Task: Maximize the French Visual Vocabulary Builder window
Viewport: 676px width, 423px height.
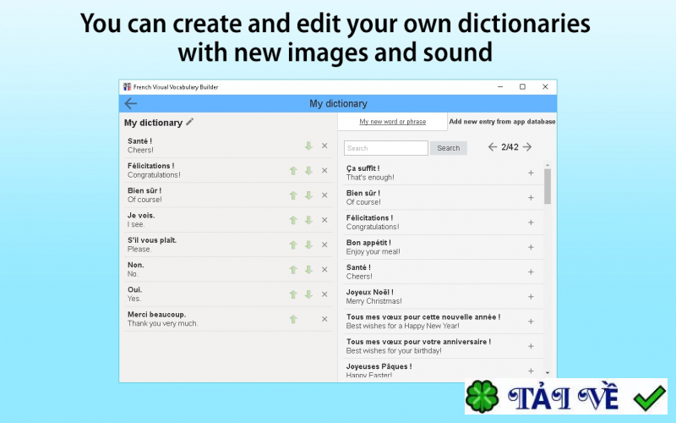Action: (x=522, y=87)
